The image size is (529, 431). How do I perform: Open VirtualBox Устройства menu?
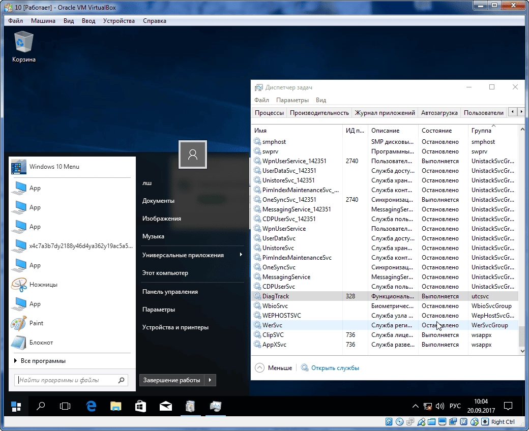(x=119, y=21)
